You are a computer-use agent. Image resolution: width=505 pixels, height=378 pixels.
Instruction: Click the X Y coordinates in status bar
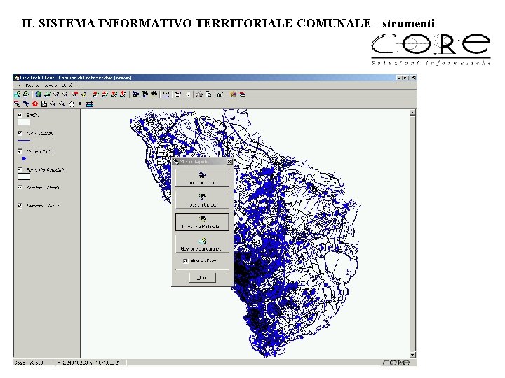(x=89, y=363)
